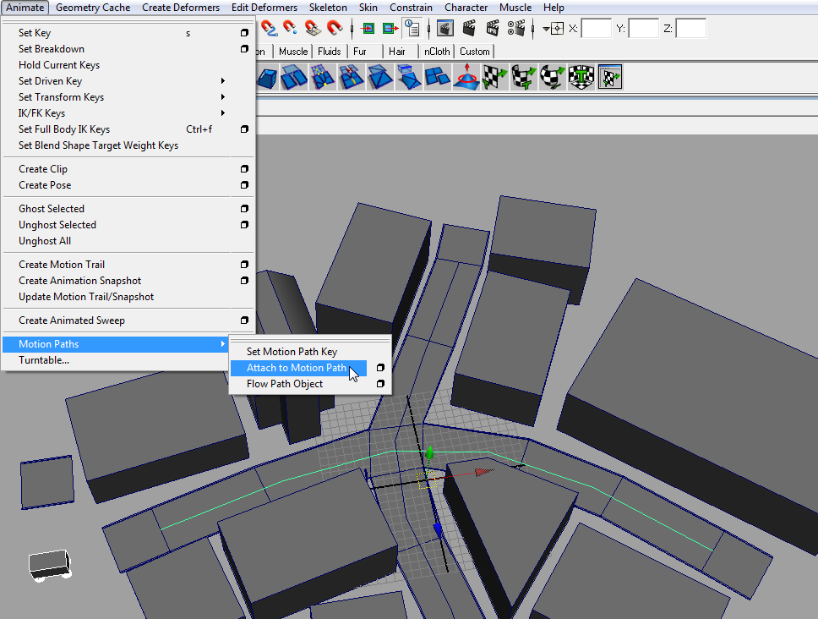Image resolution: width=818 pixels, height=619 pixels.
Task: Select Turntable... from the Animate menu
Action: [x=44, y=360]
